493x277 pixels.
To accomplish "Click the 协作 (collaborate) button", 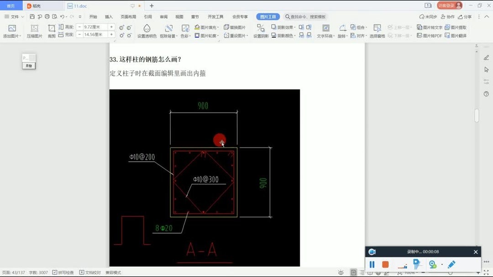I will click(448, 16).
